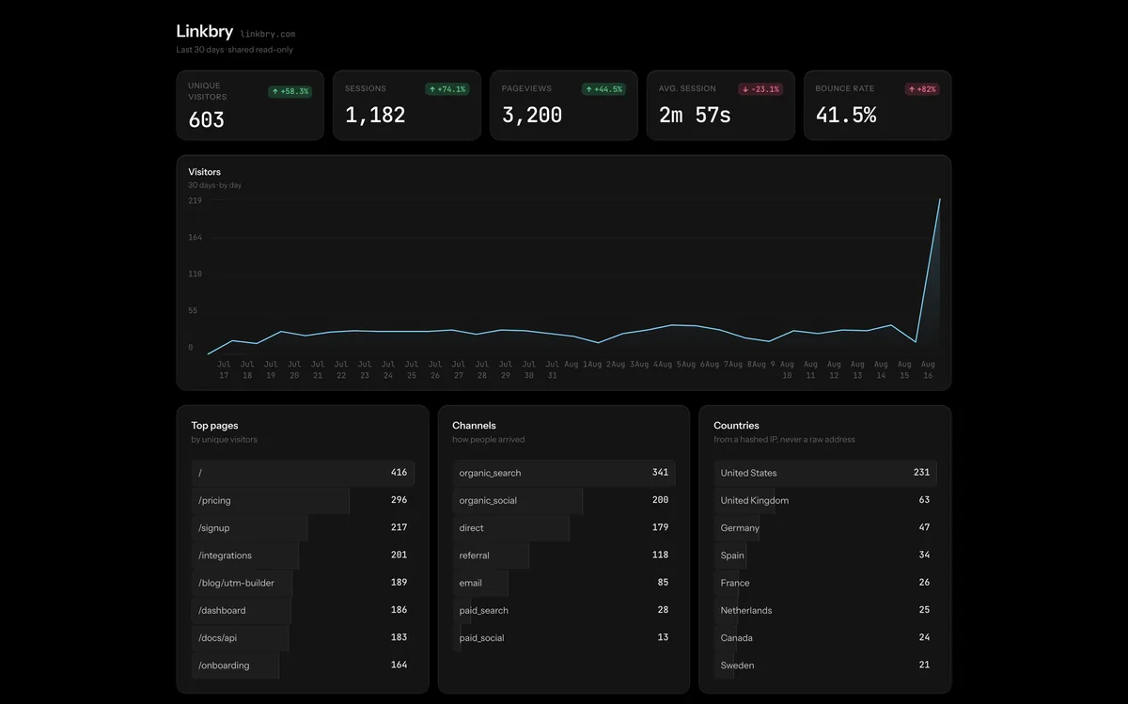1128x704 pixels.
Task: Click the +82% bounce rate change badge
Action: coord(922,89)
